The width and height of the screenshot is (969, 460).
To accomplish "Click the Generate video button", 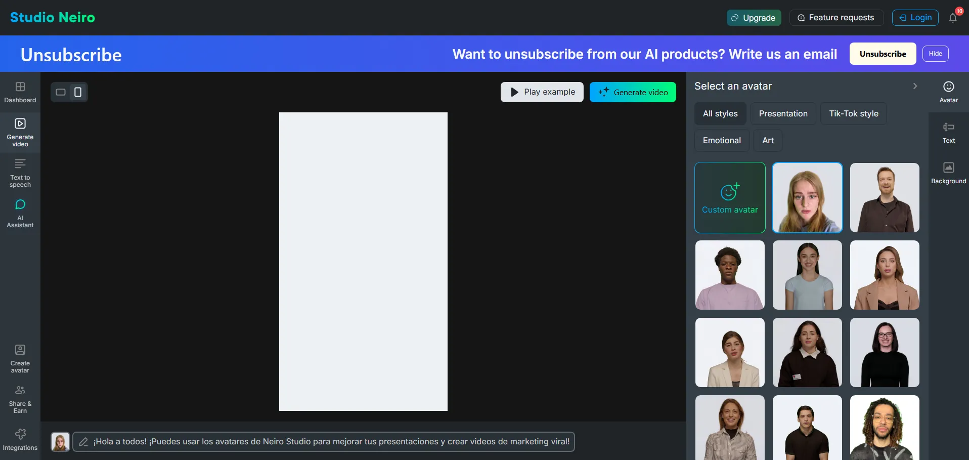I will tap(633, 92).
